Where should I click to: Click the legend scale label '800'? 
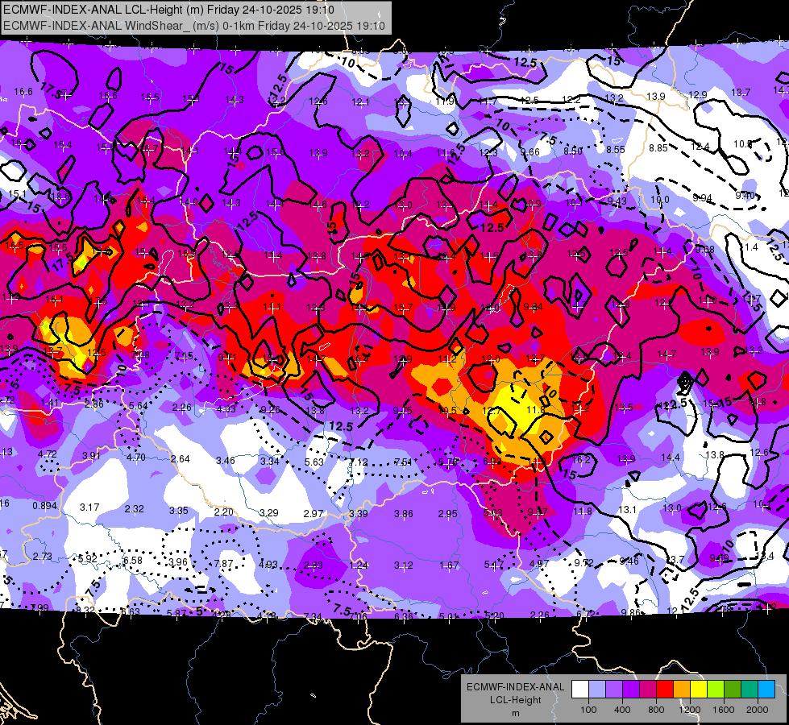click(x=656, y=710)
